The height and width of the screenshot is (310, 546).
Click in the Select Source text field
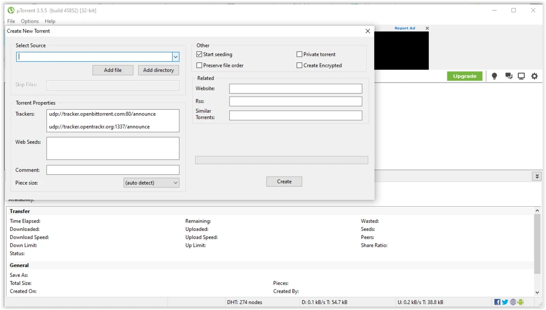pos(94,57)
